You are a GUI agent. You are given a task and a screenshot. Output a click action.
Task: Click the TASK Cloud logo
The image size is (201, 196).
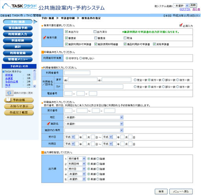point(20,6)
